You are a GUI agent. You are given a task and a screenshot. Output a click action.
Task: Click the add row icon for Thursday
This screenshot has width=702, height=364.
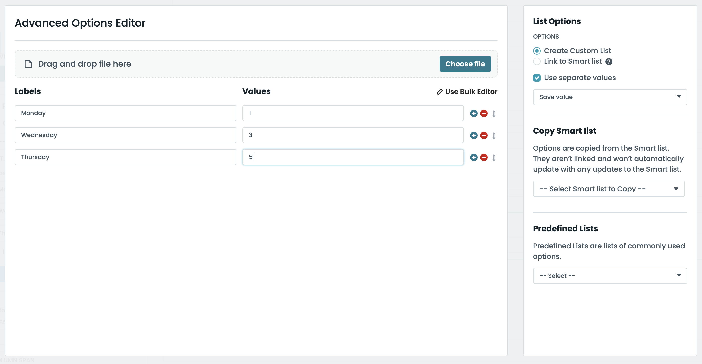tap(474, 157)
